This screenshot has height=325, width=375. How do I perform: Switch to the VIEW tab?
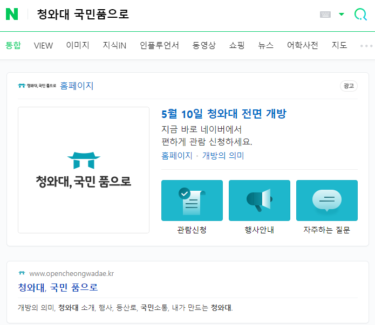pos(43,45)
